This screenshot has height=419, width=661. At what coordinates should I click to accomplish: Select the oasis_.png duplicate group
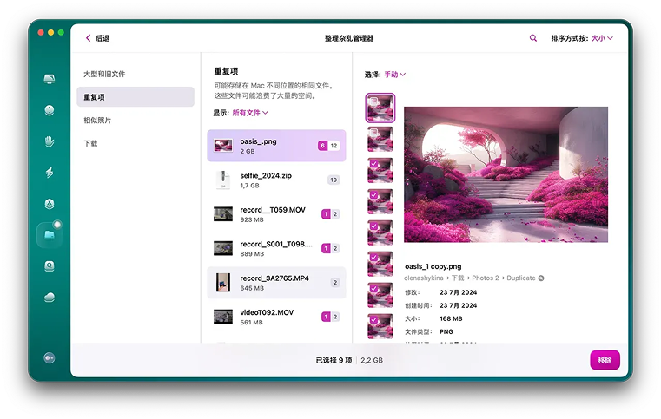[x=276, y=146]
